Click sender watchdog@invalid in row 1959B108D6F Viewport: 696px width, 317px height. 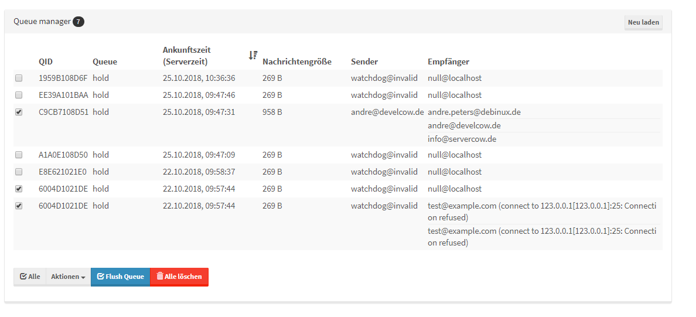[384, 78]
